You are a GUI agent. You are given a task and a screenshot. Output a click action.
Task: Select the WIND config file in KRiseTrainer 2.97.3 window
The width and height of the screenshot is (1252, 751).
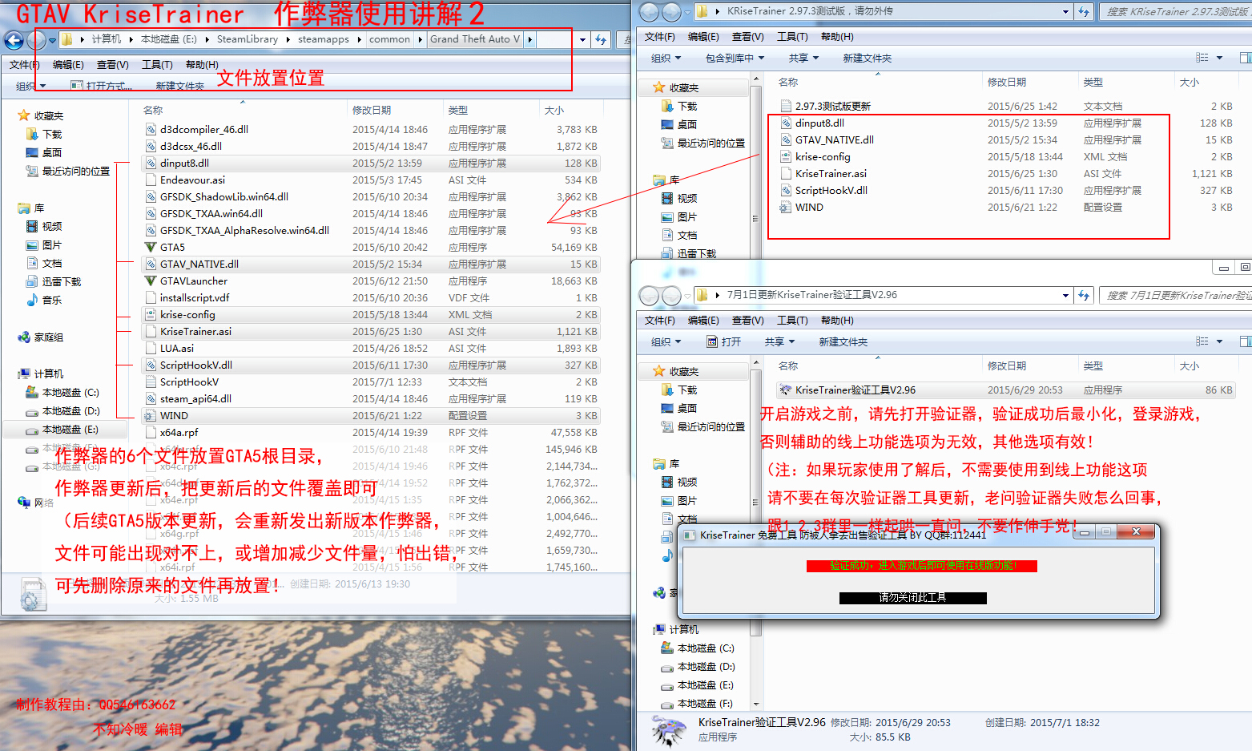(809, 207)
